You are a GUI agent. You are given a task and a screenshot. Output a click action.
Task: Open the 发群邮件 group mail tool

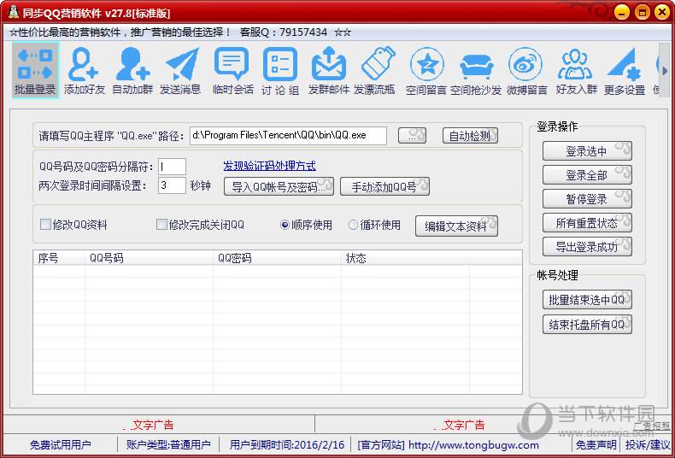click(328, 70)
